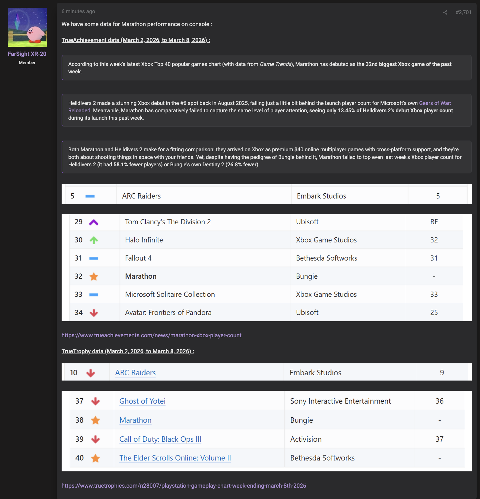Screen dimensions: 480x499
Task: Select the 'Fallout 4' table cell
Action: pyautogui.click(x=205, y=258)
